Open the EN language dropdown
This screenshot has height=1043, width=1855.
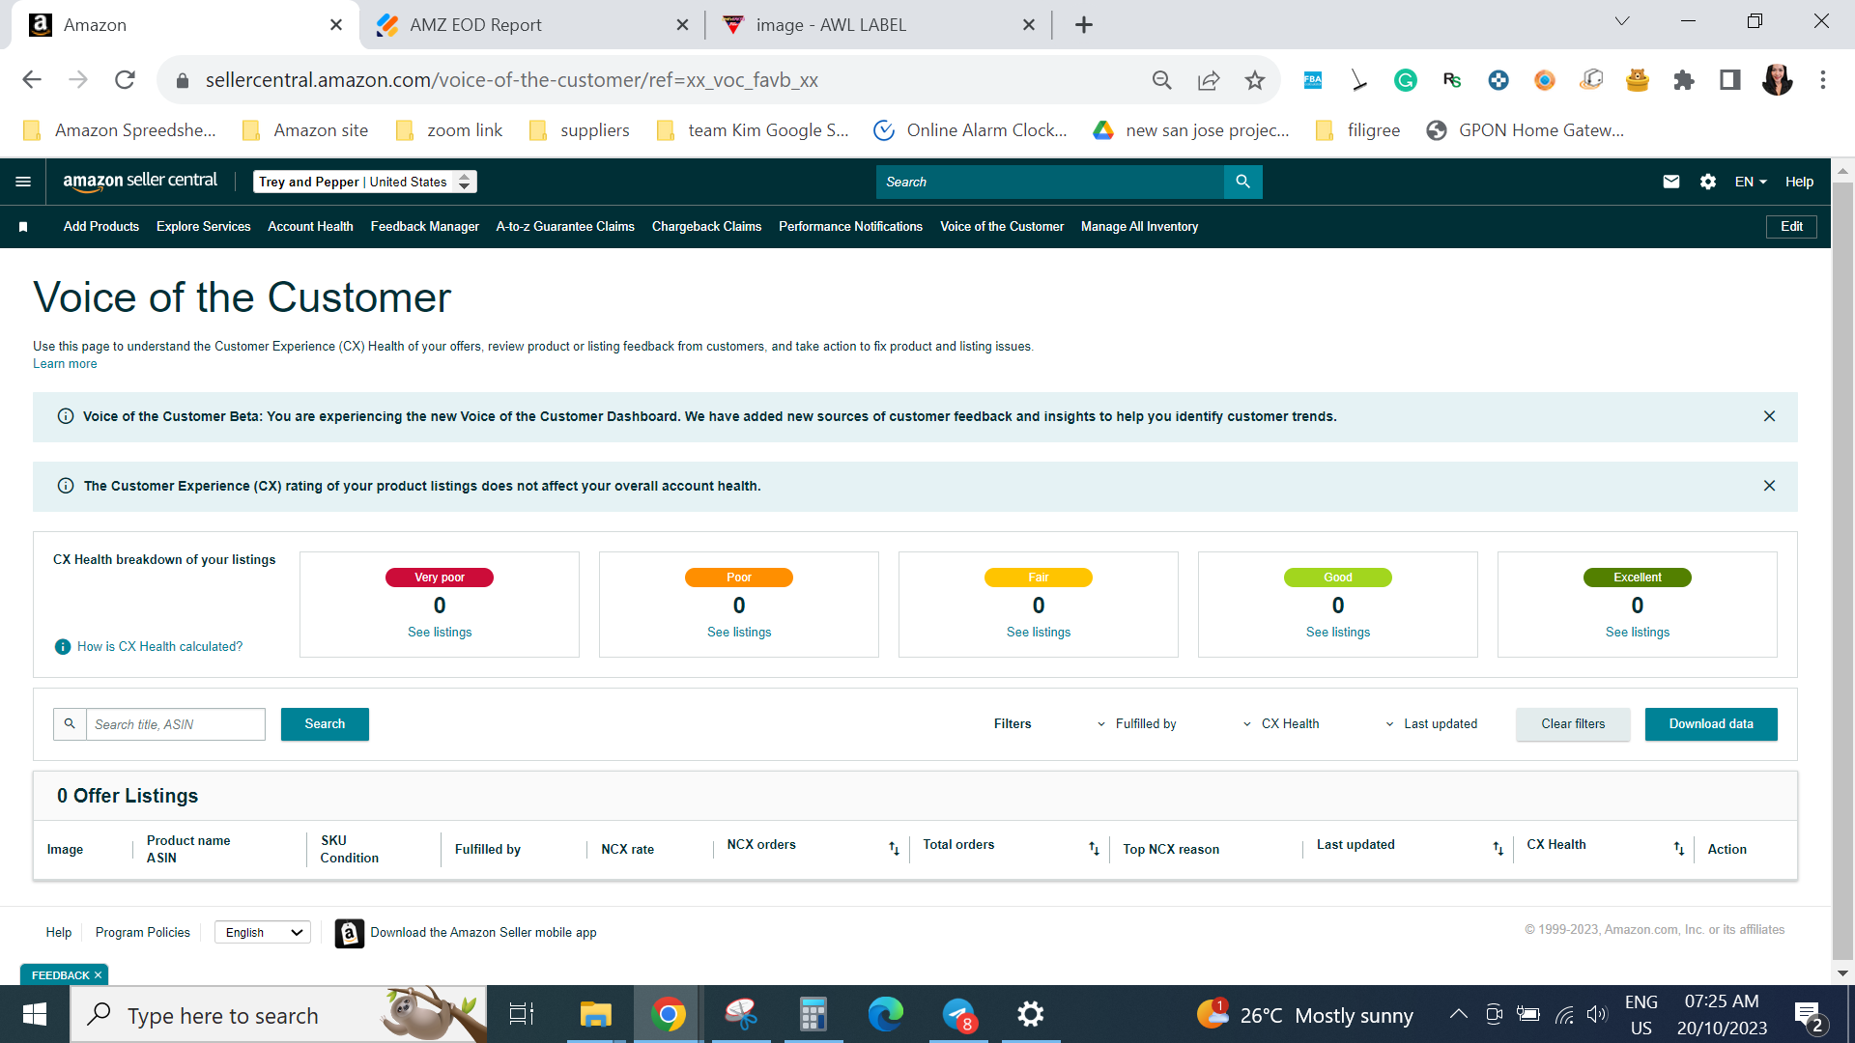(1751, 182)
